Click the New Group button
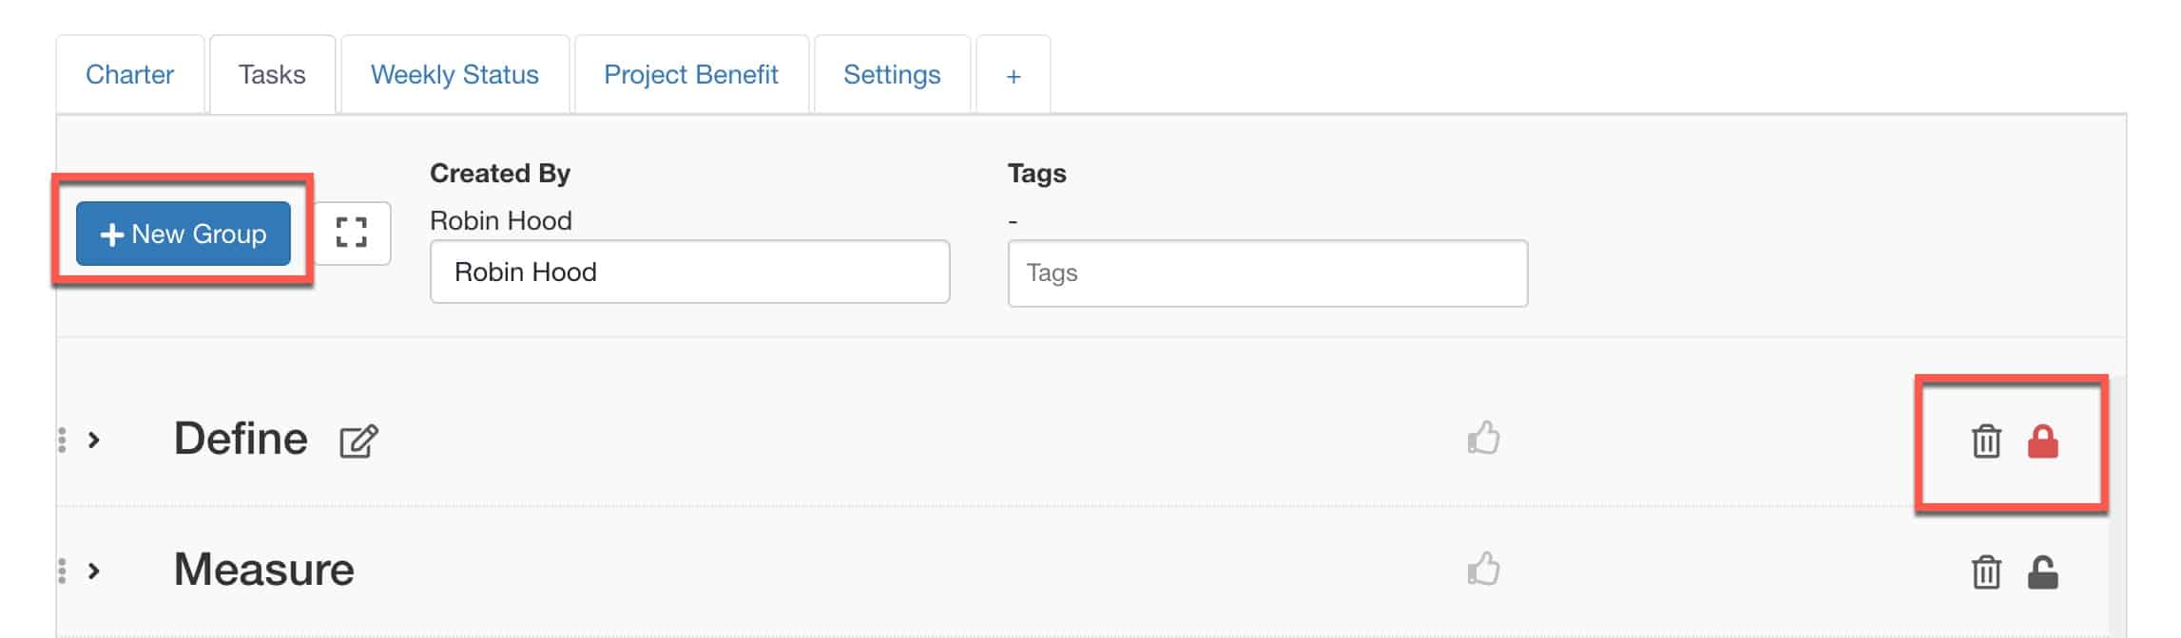The width and height of the screenshot is (2181, 638). click(183, 234)
